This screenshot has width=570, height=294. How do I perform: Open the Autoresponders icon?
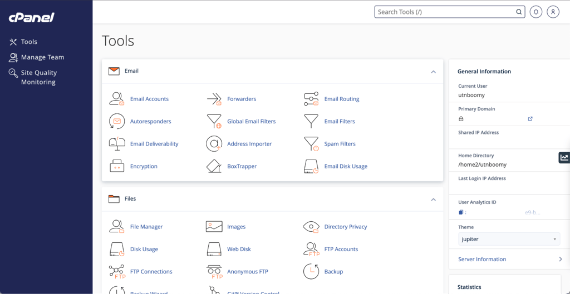[117, 121]
